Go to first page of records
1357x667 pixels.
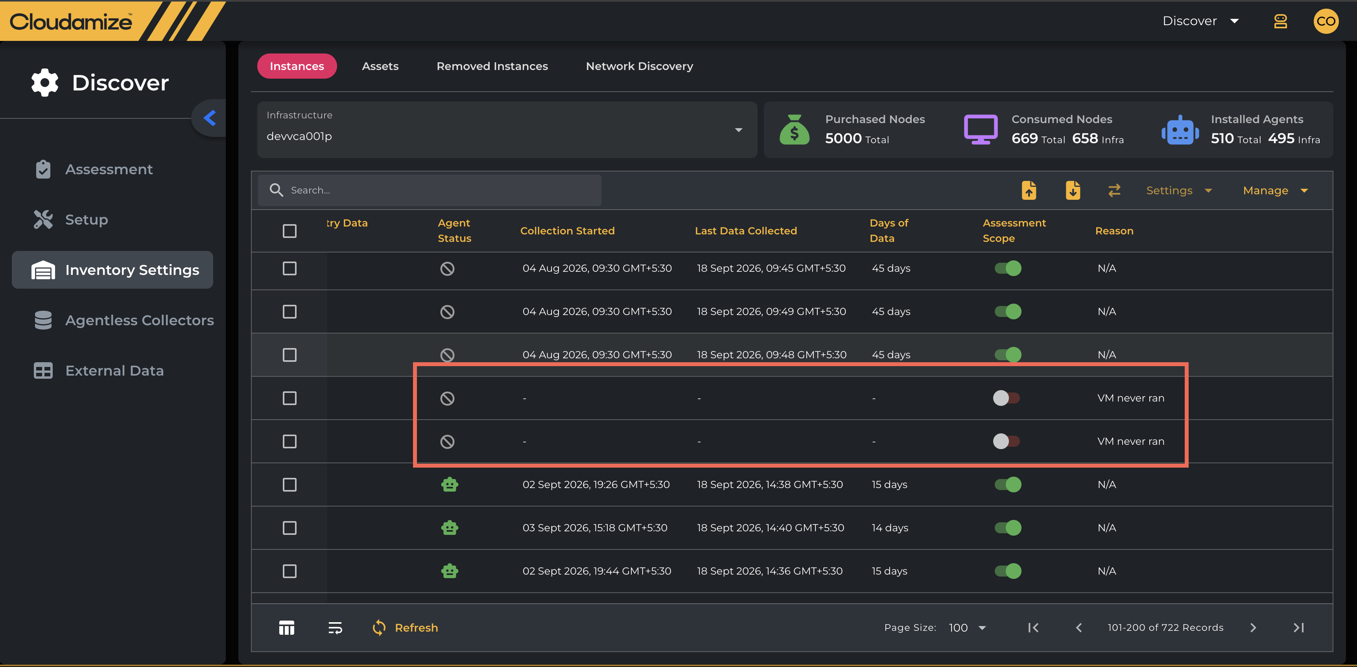click(x=1033, y=628)
